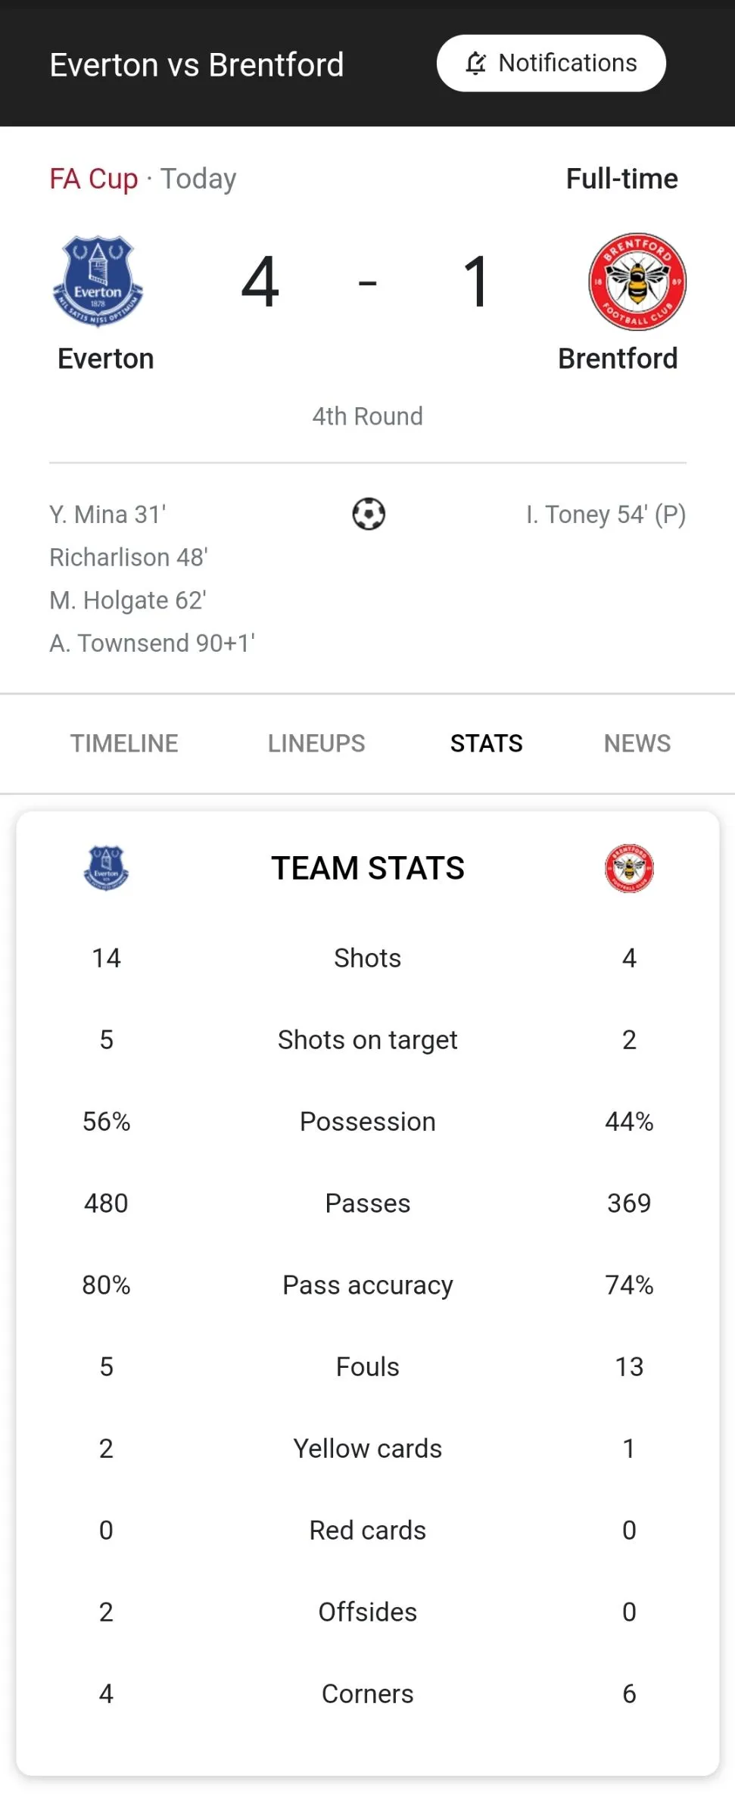Click Richarlison 48' goal entry
The width and height of the screenshot is (735, 1797).
pos(129,558)
